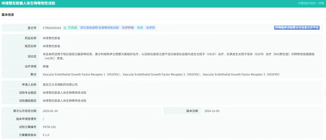Select the 化学药 tag
The image size is (326, 140).
(150, 28)
